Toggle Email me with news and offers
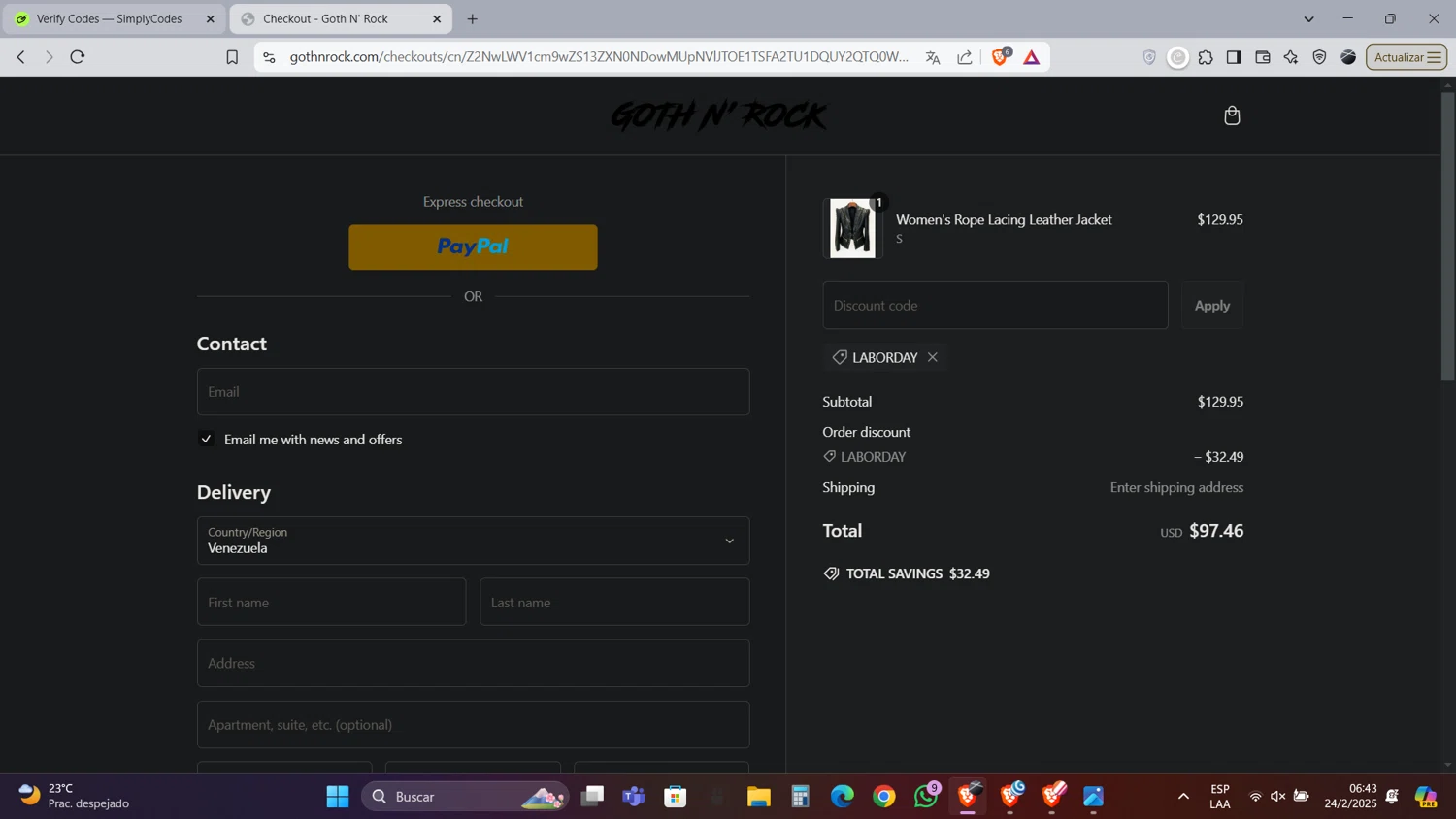 [207, 439]
